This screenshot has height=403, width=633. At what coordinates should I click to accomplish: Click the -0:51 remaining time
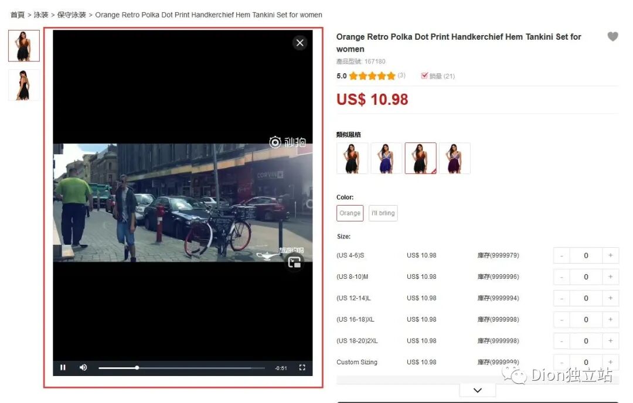(281, 368)
